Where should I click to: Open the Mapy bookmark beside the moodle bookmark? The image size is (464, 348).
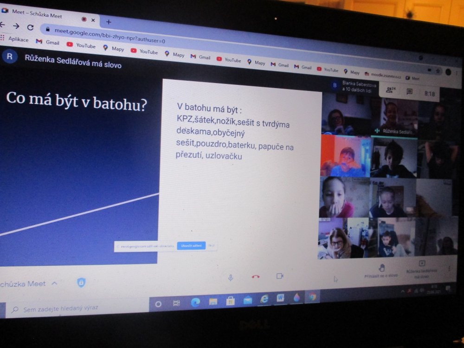[352, 72]
